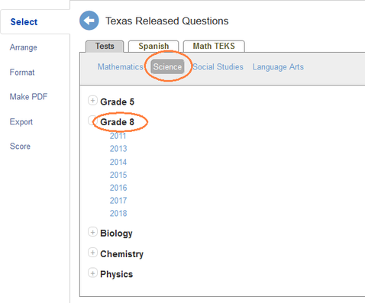Open the Export step in sidebar
The width and height of the screenshot is (365, 303).
(x=21, y=121)
